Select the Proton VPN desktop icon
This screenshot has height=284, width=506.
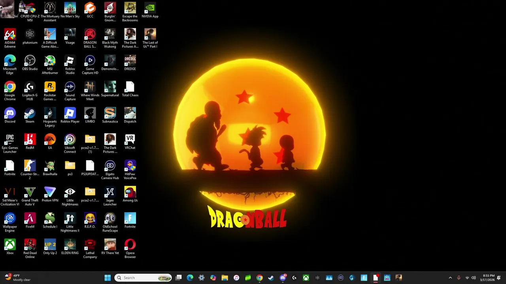[50, 194]
